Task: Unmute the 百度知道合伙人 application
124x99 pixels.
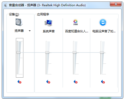Action: tap(76, 82)
